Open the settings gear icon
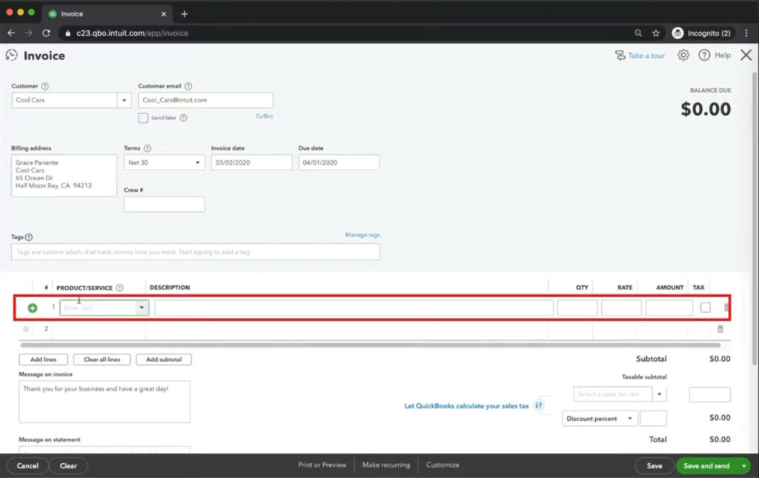Image resolution: width=759 pixels, height=478 pixels. pyautogui.click(x=683, y=56)
